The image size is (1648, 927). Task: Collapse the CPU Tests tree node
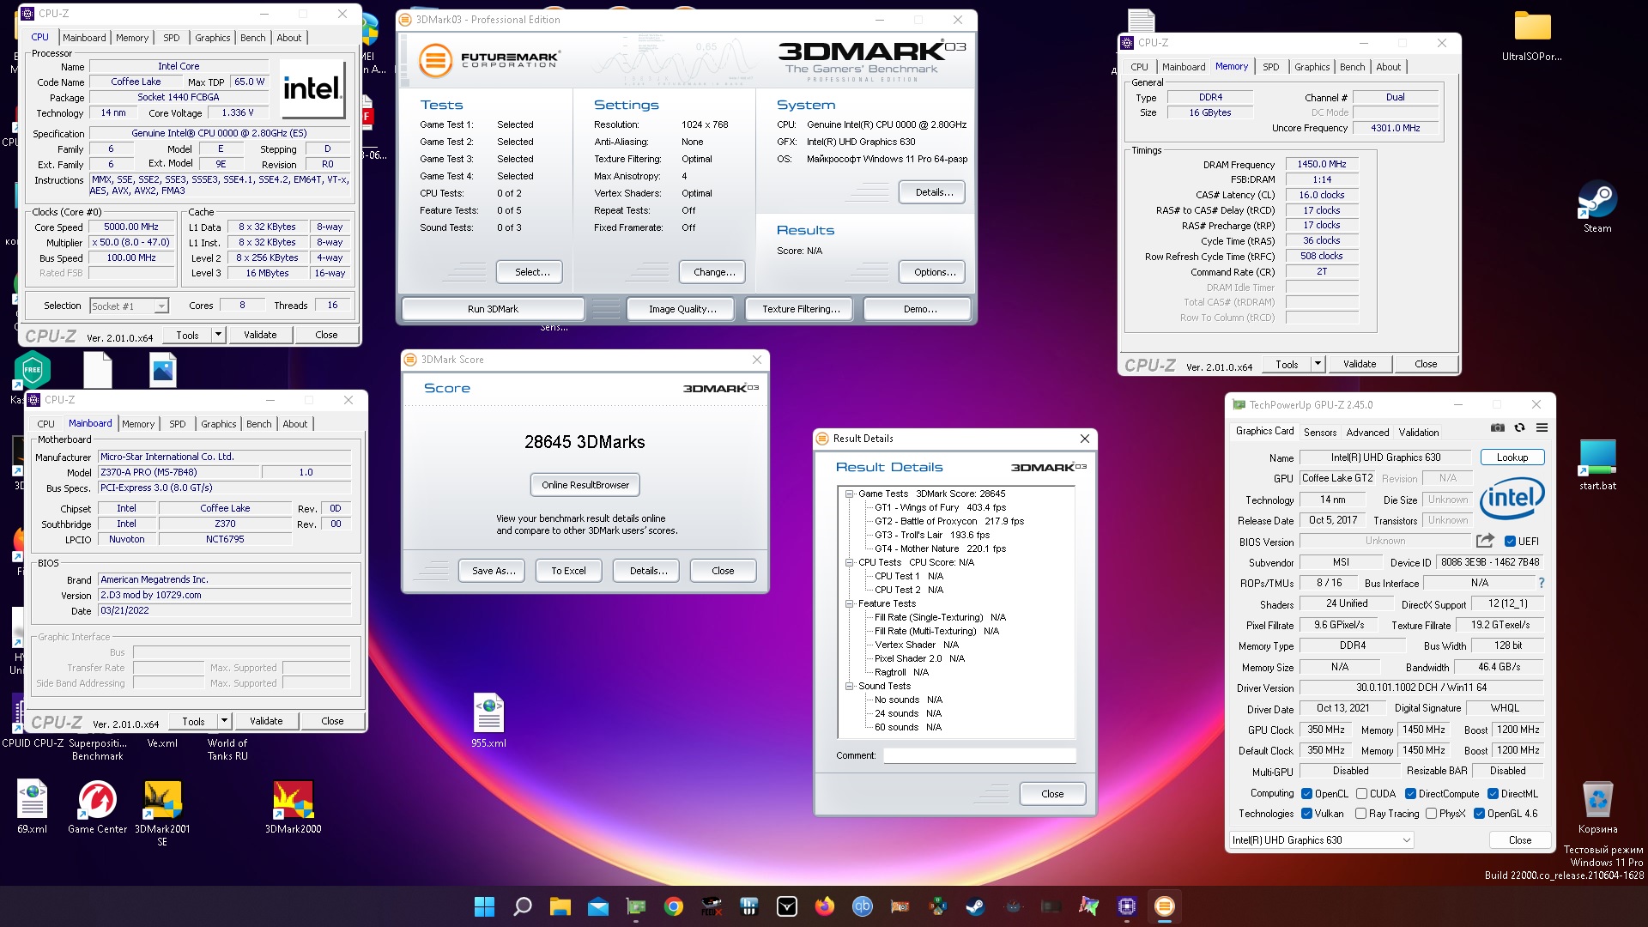pos(849,562)
